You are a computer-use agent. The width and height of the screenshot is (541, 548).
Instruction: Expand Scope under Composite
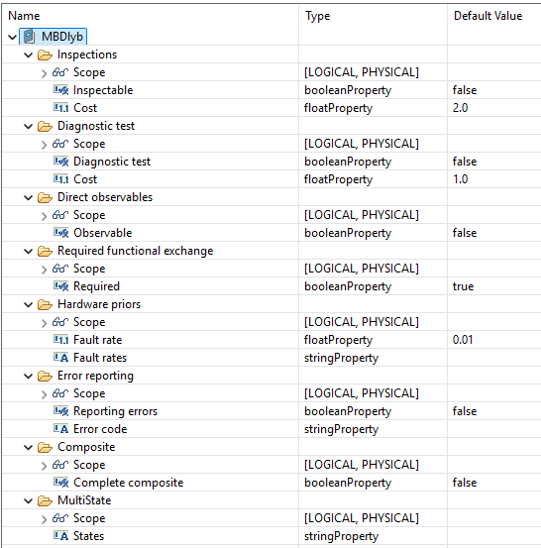pos(44,465)
